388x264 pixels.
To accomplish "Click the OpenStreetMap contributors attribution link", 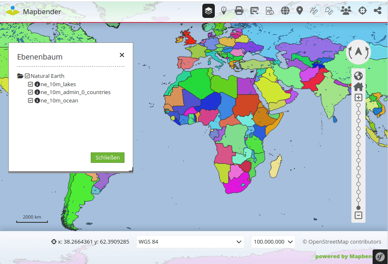I will (x=343, y=242).
